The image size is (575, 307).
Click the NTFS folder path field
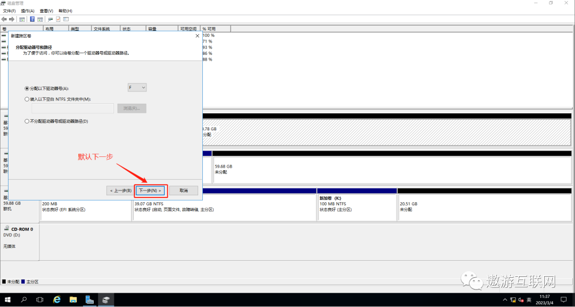[72, 109]
